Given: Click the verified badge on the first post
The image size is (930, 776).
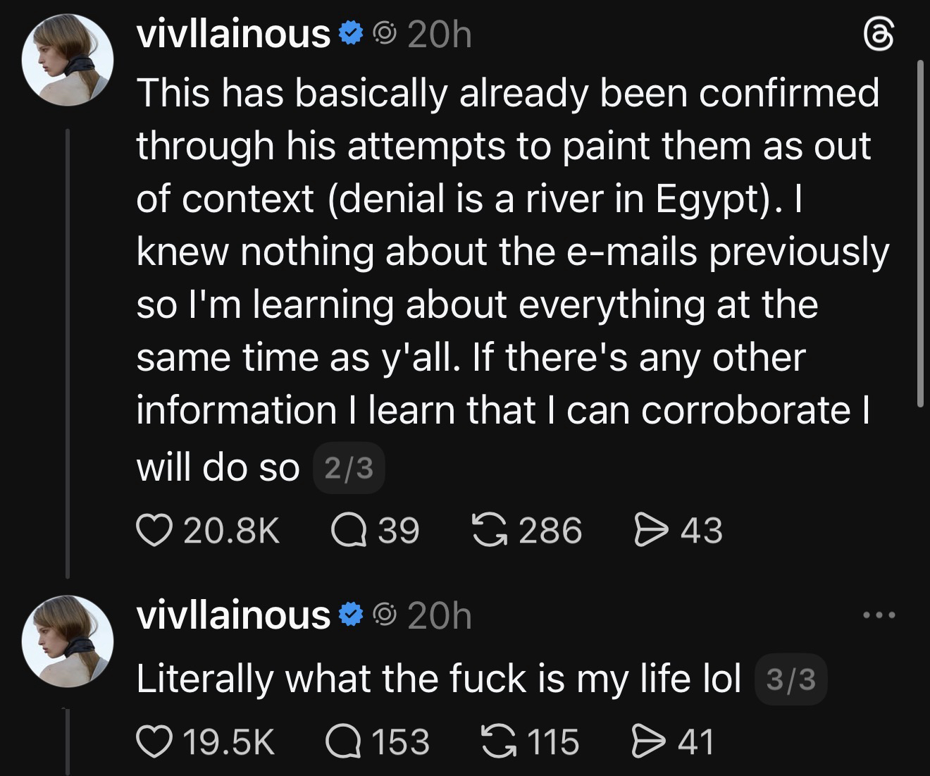Looking at the screenshot, I should [x=350, y=33].
